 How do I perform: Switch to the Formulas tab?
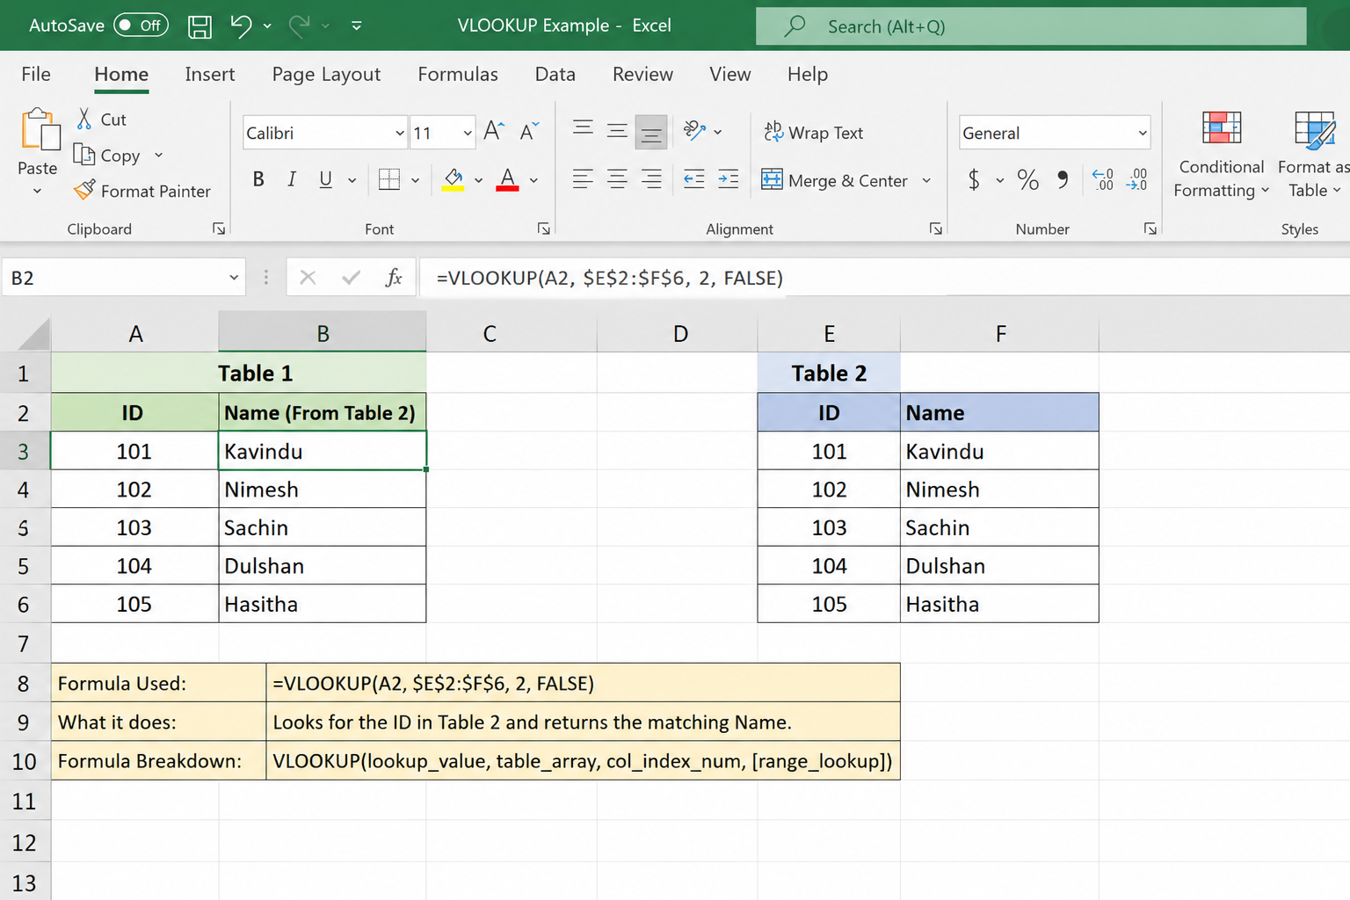tap(458, 74)
